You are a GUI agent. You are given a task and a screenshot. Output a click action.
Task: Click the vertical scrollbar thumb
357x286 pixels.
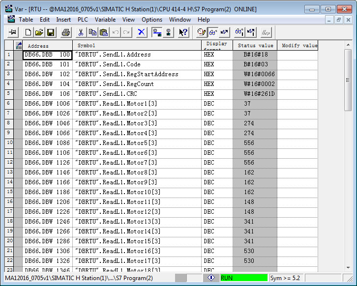coord(348,80)
